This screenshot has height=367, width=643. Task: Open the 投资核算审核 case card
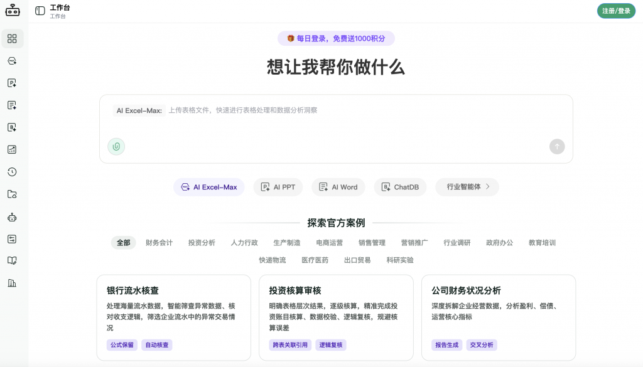(337, 317)
